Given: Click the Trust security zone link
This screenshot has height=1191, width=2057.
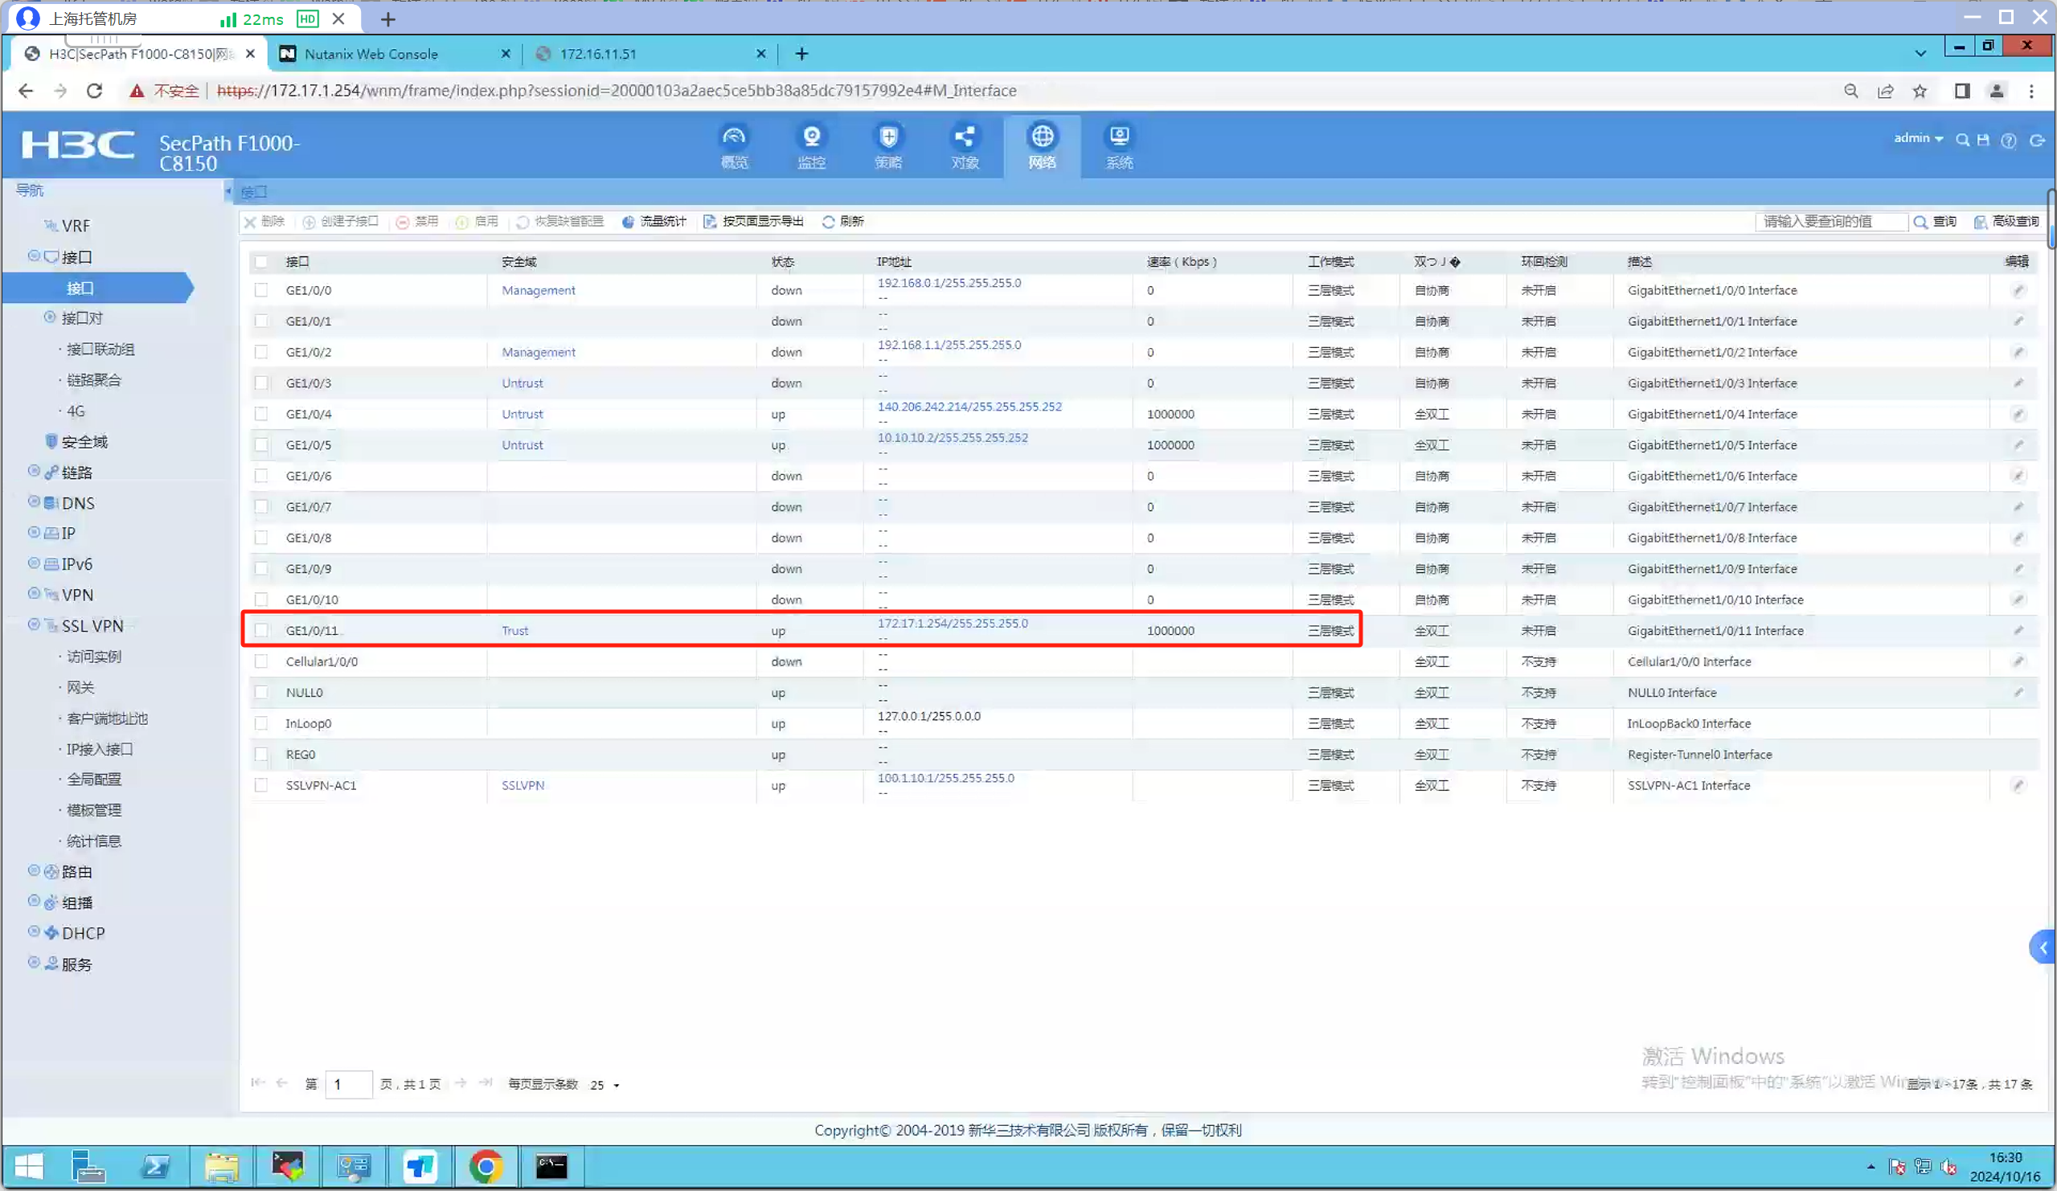Looking at the screenshot, I should click(514, 631).
